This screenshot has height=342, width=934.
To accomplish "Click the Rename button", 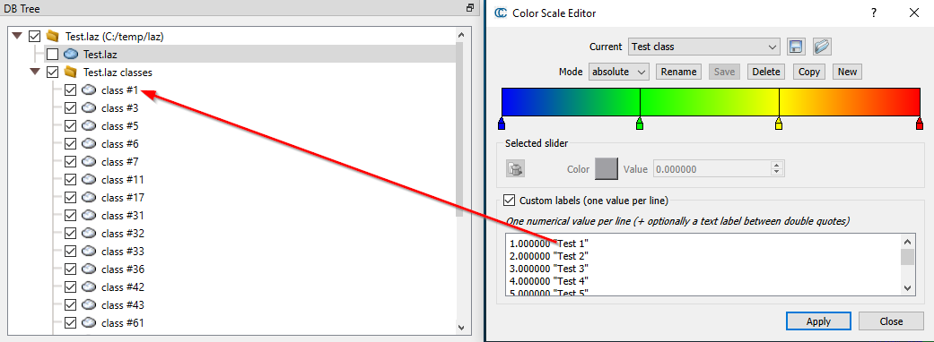I will [x=678, y=72].
